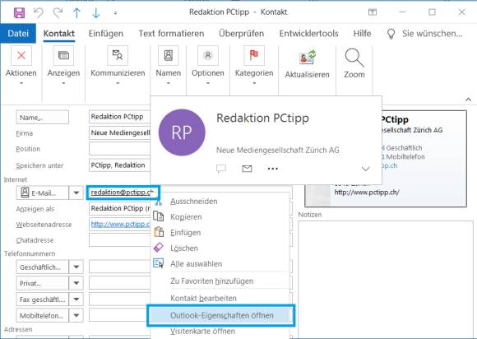Click the Save icon in title bar
477x339 pixels.
click(x=19, y=13)
